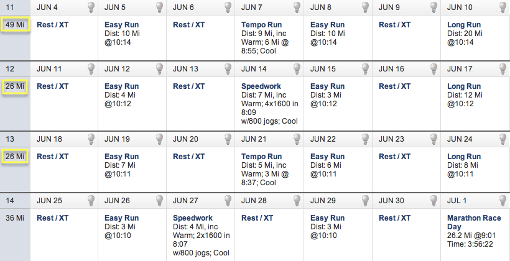Open the JUN 14 Speedwork workout

tap(261, 86)
